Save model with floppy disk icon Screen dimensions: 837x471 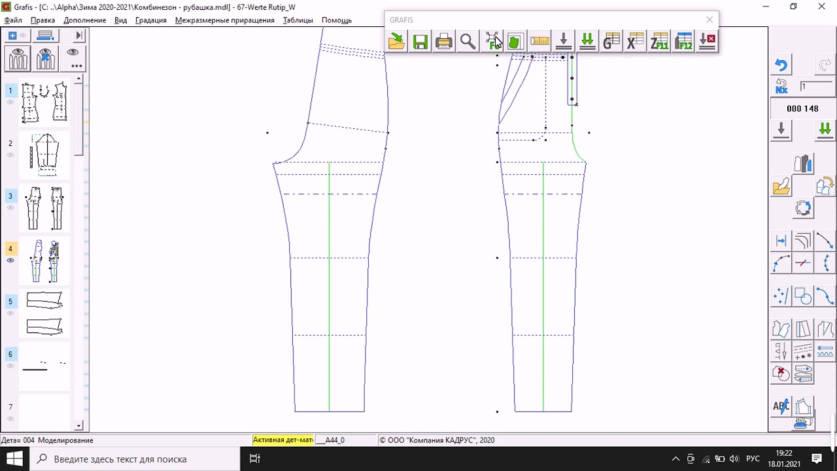(420, 42)
